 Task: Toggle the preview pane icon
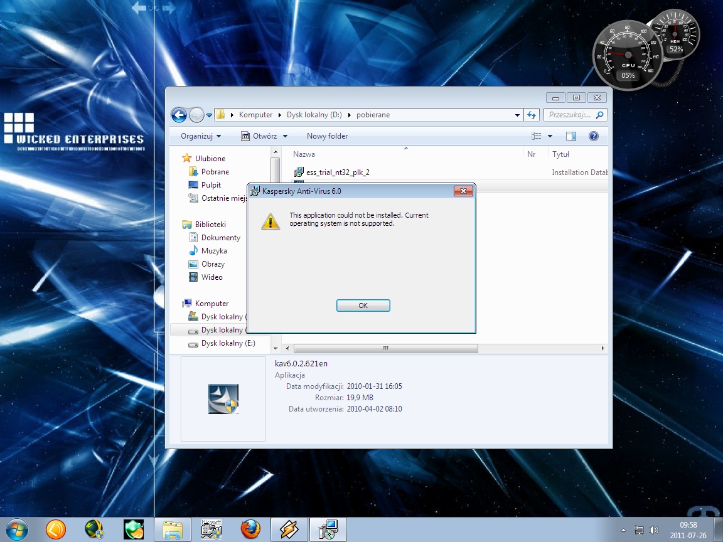click(x=571, y=136)
